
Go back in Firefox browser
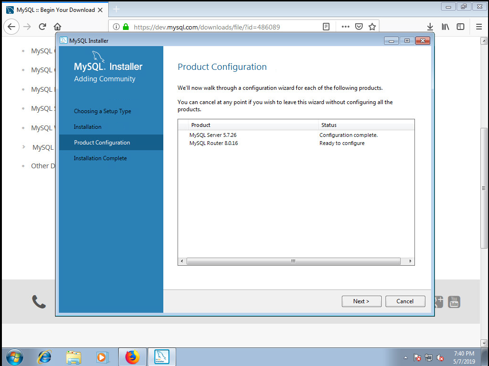click(11, 27)
